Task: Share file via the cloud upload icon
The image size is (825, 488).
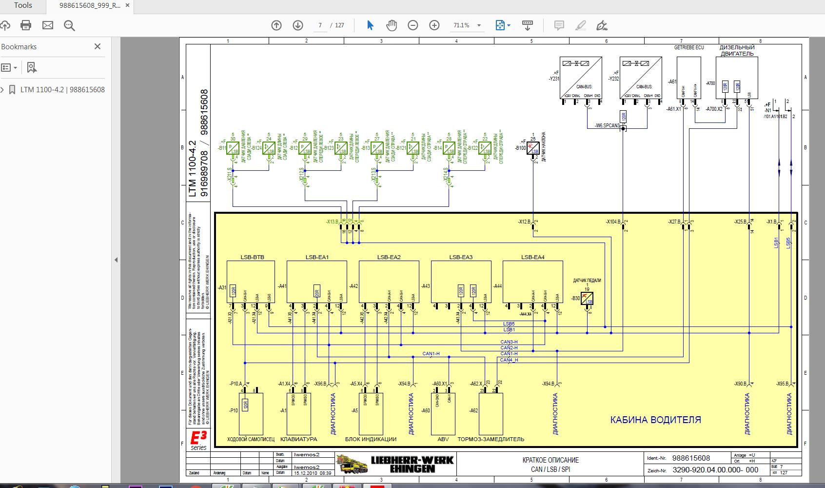Action: 5,25
